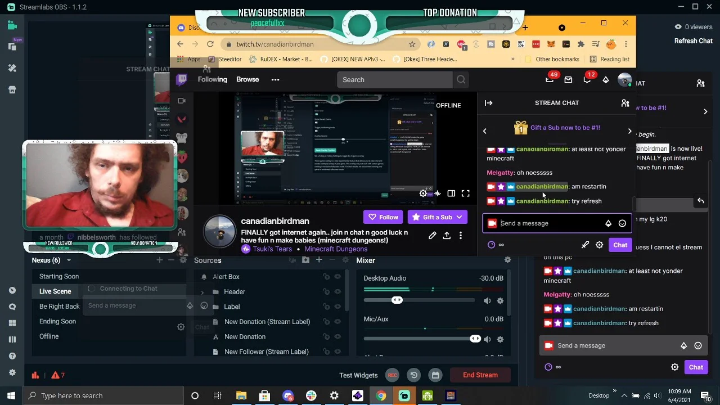Click the Twitch chat settings gear
This screenshot has height=405, width=720.
(x=599, y=245)
